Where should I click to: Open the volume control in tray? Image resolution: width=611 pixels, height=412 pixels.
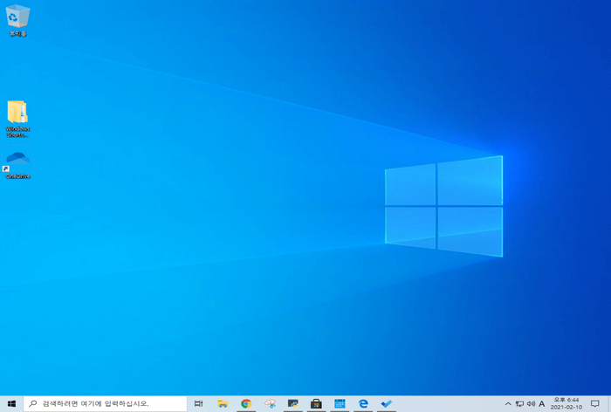coord(531,404)
